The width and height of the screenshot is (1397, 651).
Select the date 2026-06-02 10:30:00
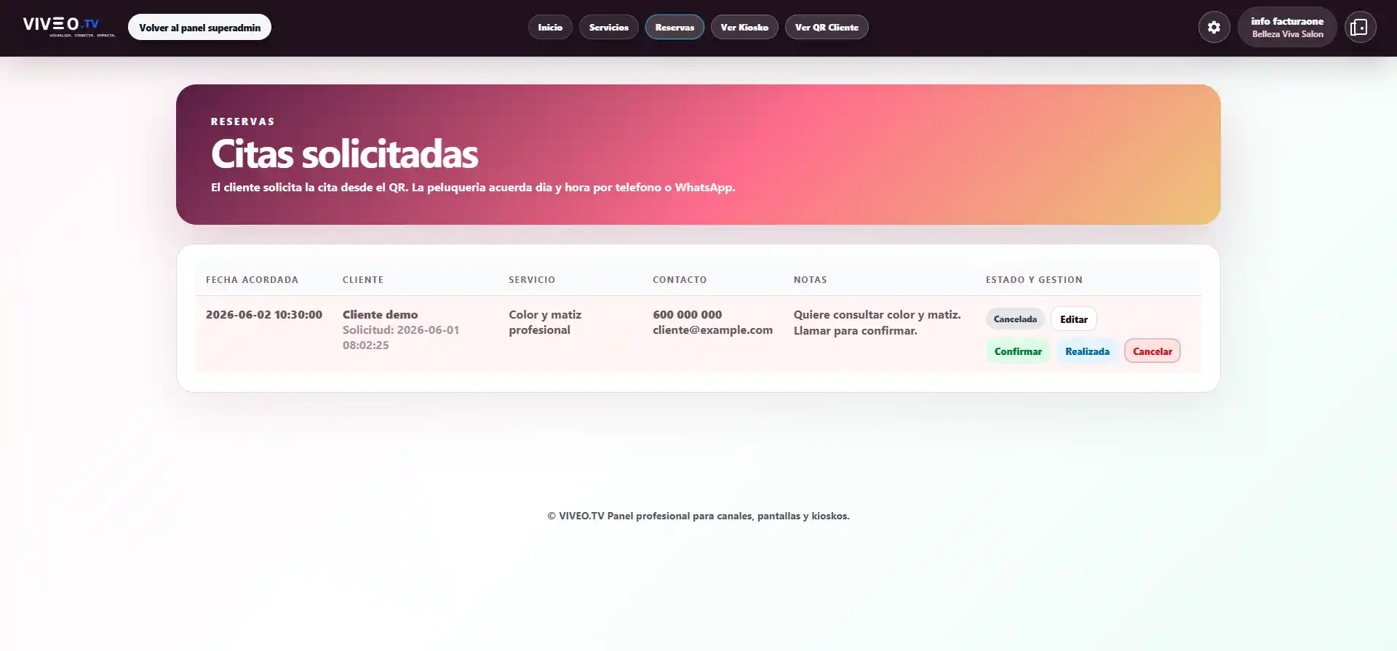[x=264, y=315]
